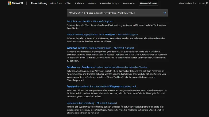The width and height of the screenshot is (209, 117).
Task: Click the Suchen search label
Action: coord(202,3)
